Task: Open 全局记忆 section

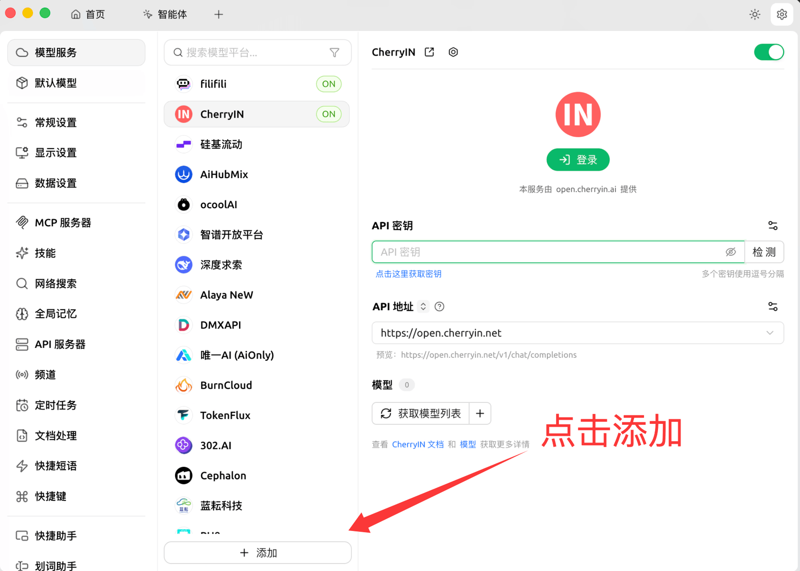Action: (x=76, y=314)
